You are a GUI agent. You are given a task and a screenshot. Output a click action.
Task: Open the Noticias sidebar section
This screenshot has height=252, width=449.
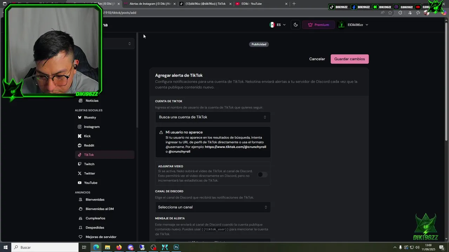pyautogui.click(x=92, y=101)
